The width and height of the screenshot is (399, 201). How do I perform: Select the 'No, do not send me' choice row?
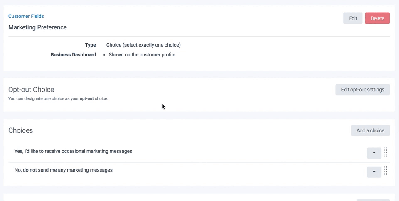pyautogui.click(x=63, y=170)
